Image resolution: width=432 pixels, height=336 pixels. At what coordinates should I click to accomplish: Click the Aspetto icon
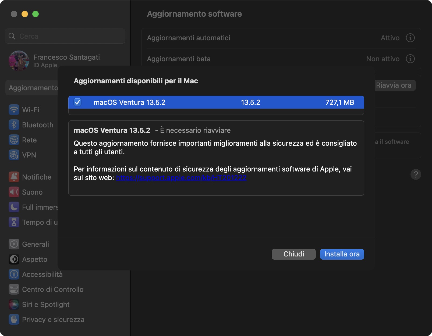pos(14,259)
